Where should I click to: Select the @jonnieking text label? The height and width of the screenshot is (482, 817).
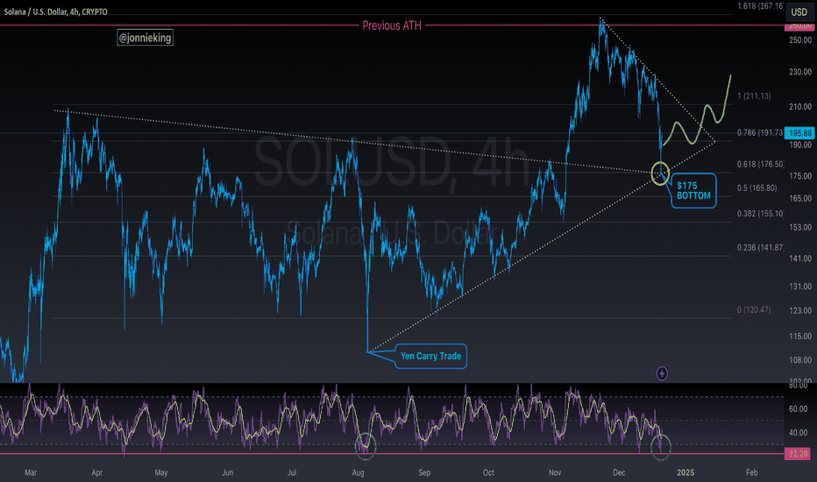(x=145, y=38)
